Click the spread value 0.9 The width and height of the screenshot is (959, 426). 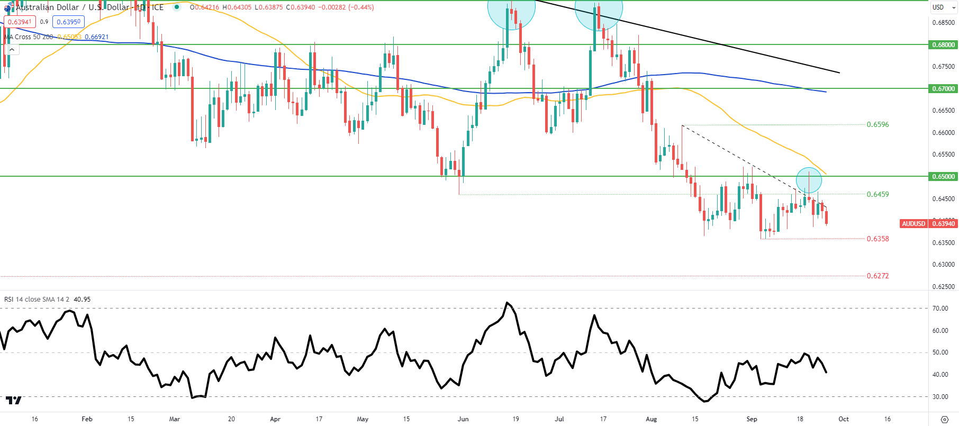coord(44,22)
